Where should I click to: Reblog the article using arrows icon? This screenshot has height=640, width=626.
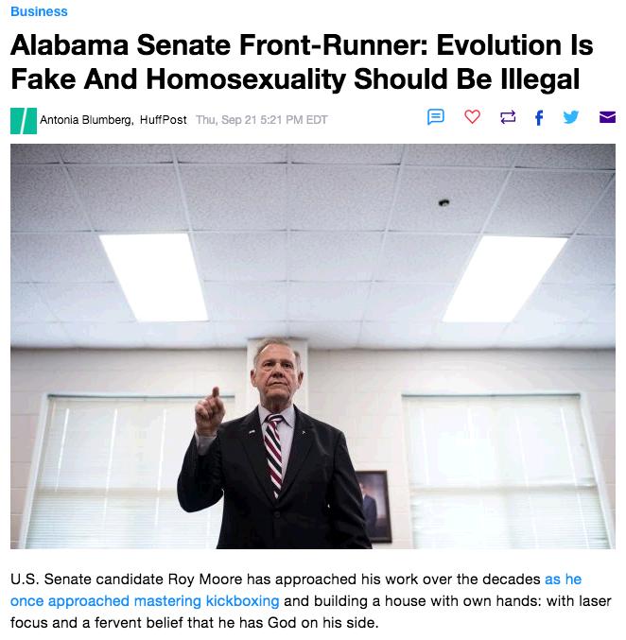pyautogui.click(x=508, y=117)
